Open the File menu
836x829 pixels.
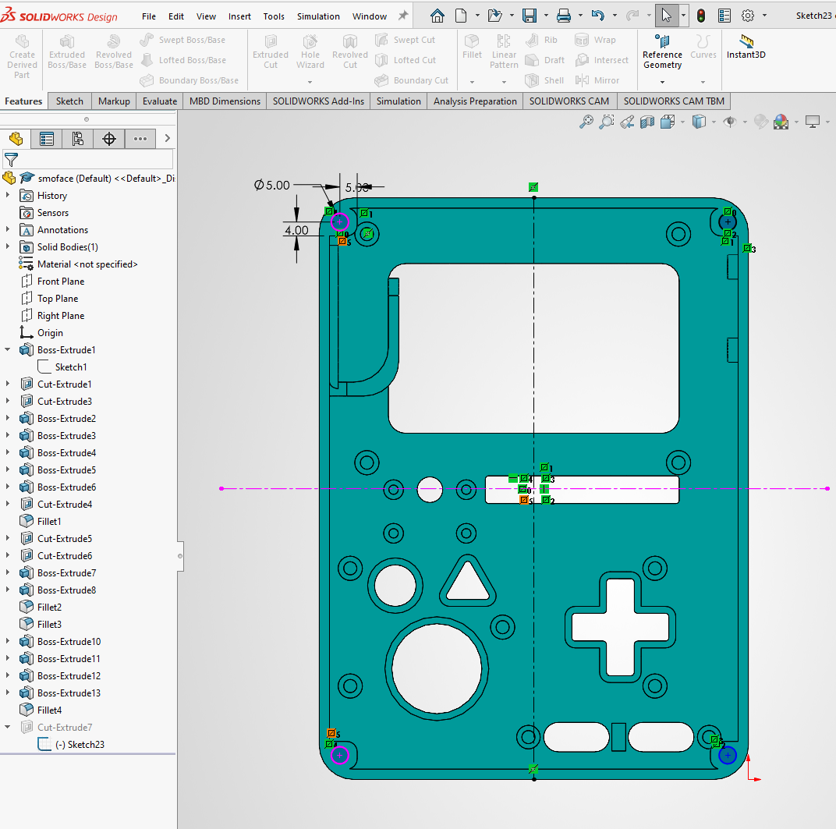click(x=149, y=16)
